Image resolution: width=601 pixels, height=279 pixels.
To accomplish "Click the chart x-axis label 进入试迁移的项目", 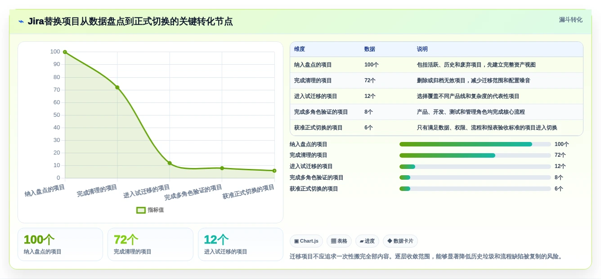I will pyautogui.click(x=147, y=191).
